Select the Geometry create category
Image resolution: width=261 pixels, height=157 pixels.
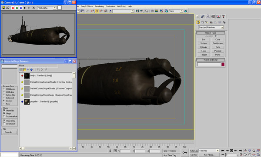click(x=198, y=23)
